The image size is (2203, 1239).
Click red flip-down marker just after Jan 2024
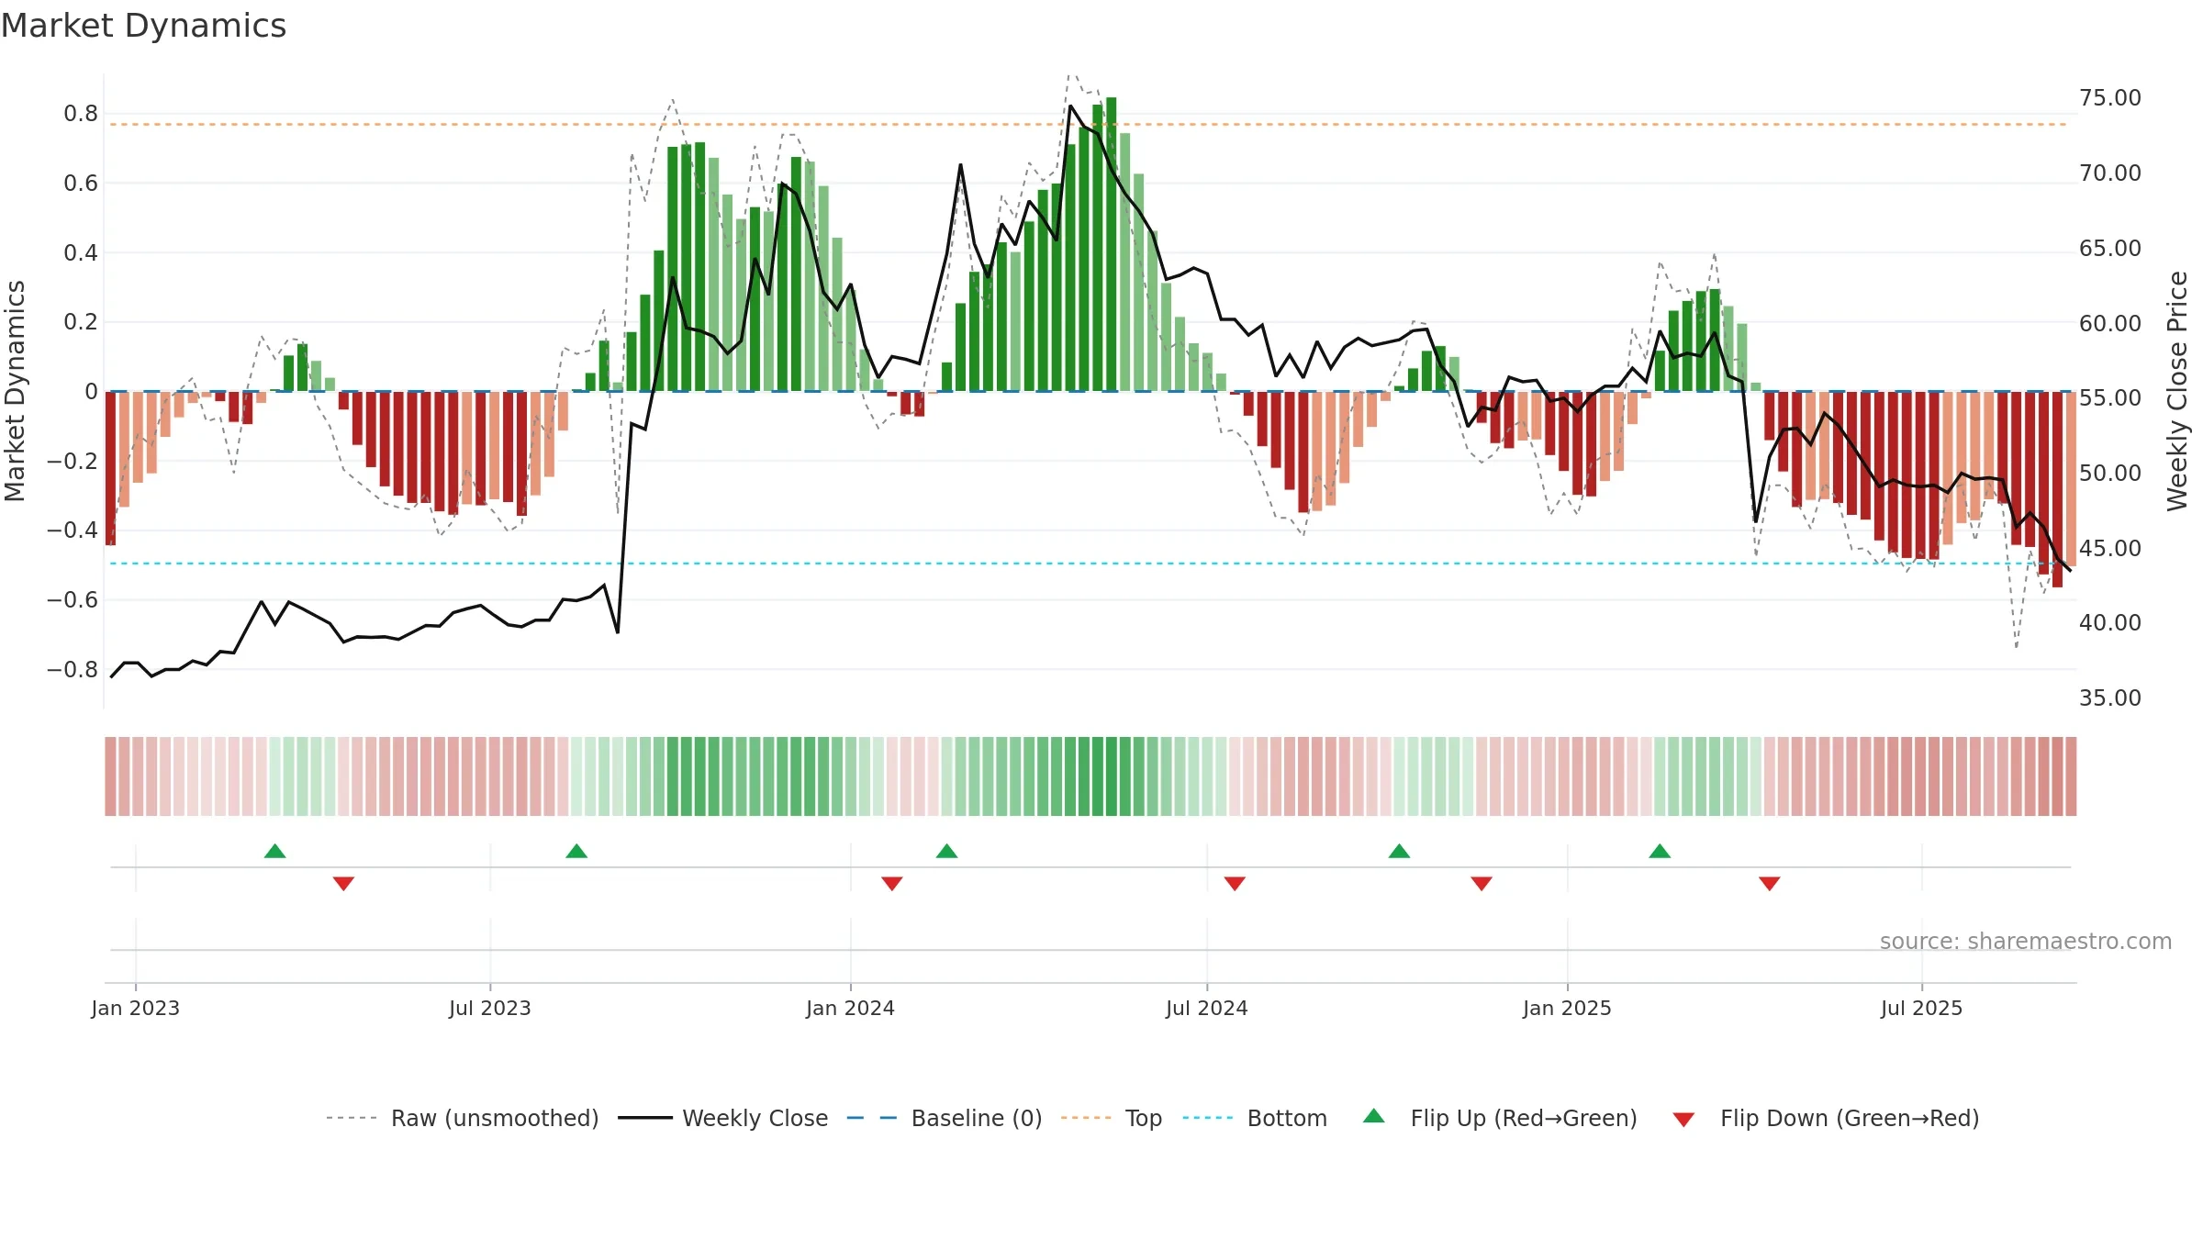point(892,884)
